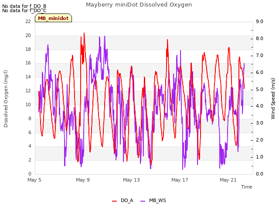The width and height of the screenshot is (279, 209).
Task: Click the 3.0 wind speed tick label
Action: (x=259, y=123)
